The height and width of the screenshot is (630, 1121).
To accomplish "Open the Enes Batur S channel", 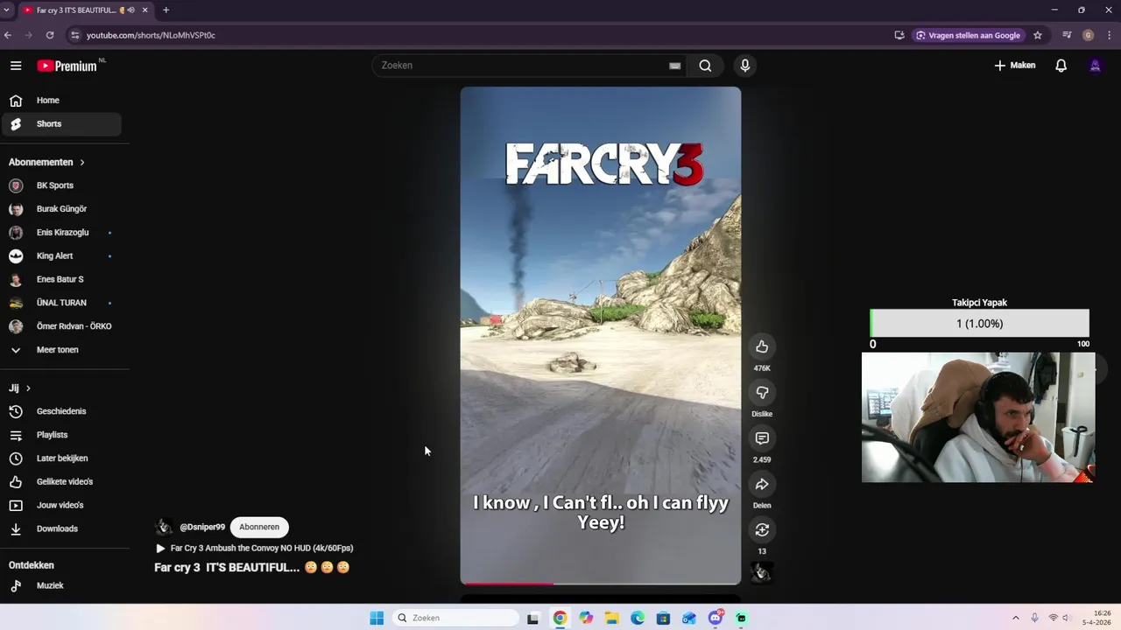I will (x=61, y=279).
